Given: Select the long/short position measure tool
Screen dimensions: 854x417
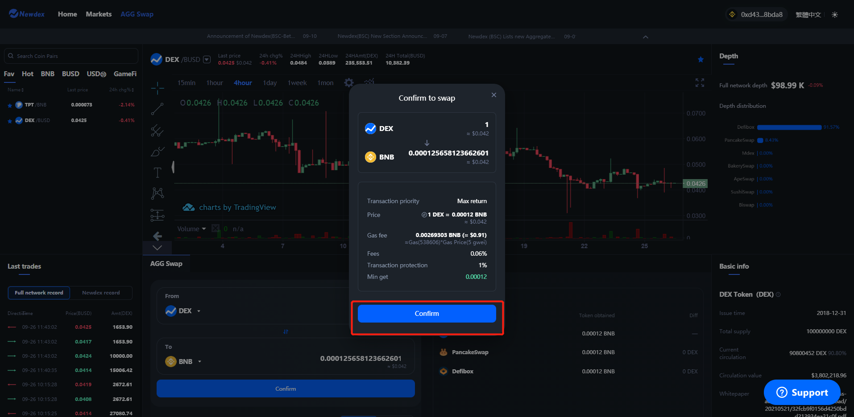Looking at the screenshot, I should (158, 215).
